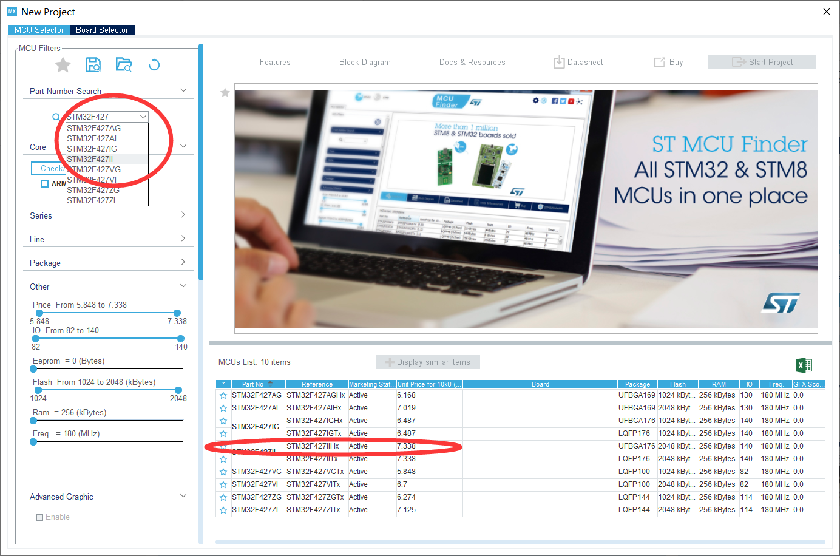This screenshot has height=556, width=840.
Task: Save current MCU search filter
Action: click(x=93, y=65)
